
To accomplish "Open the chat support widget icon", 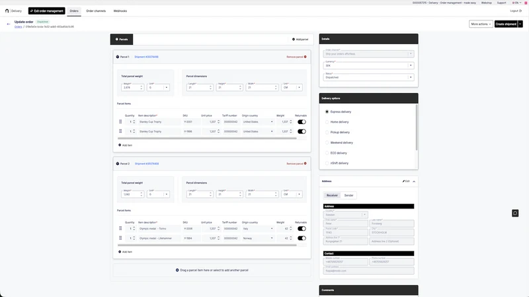I will (x=515, y=213).
